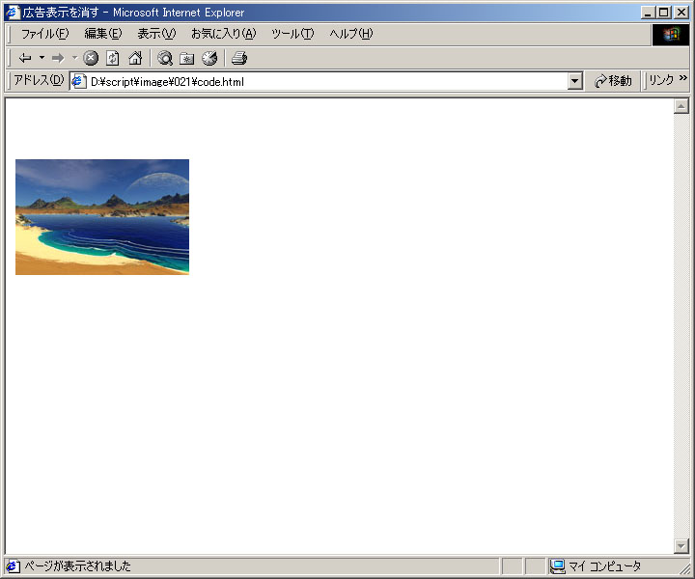The width and height of the screenshot is (695, 579).
Task: Open the Favorites folder toolbar icon
Action: (187, 58)
